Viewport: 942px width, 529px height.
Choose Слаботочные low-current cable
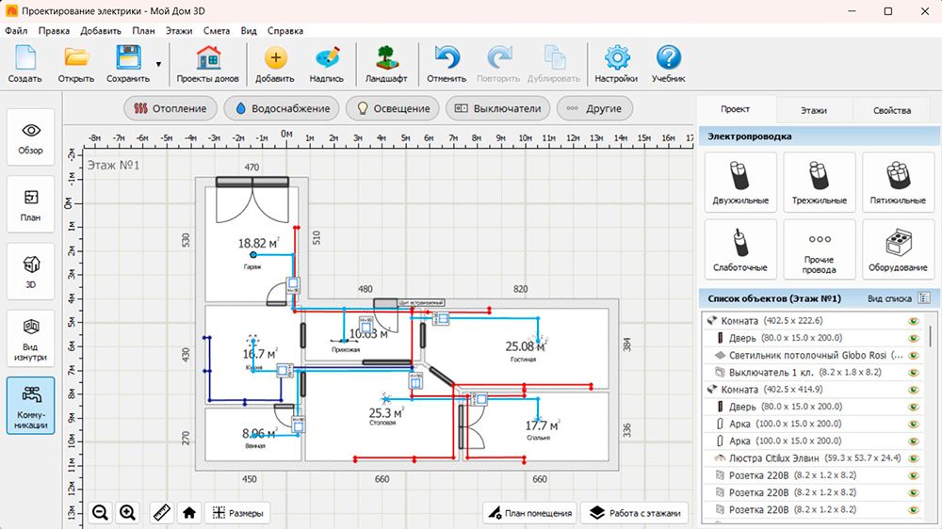[x=740, y=249]
